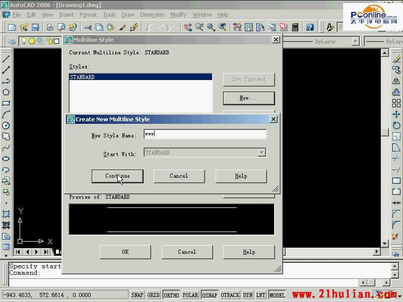Select the Rectangle tool

[6, 103]
